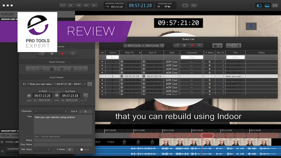
Task: Open the Character dropdown in Event Details
Action: (x=50, y=111)
